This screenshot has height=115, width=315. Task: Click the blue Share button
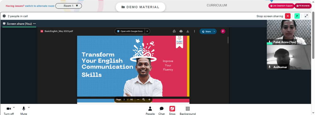click(206, 31)
